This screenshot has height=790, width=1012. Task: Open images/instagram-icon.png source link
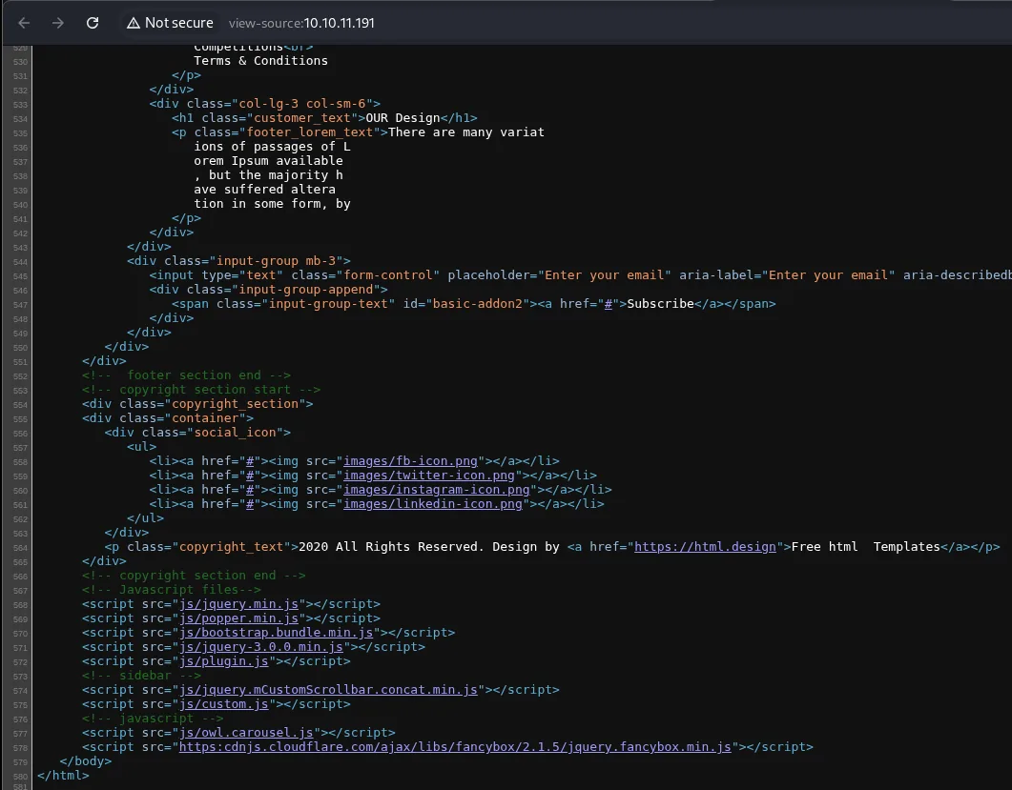pos(436,490)
